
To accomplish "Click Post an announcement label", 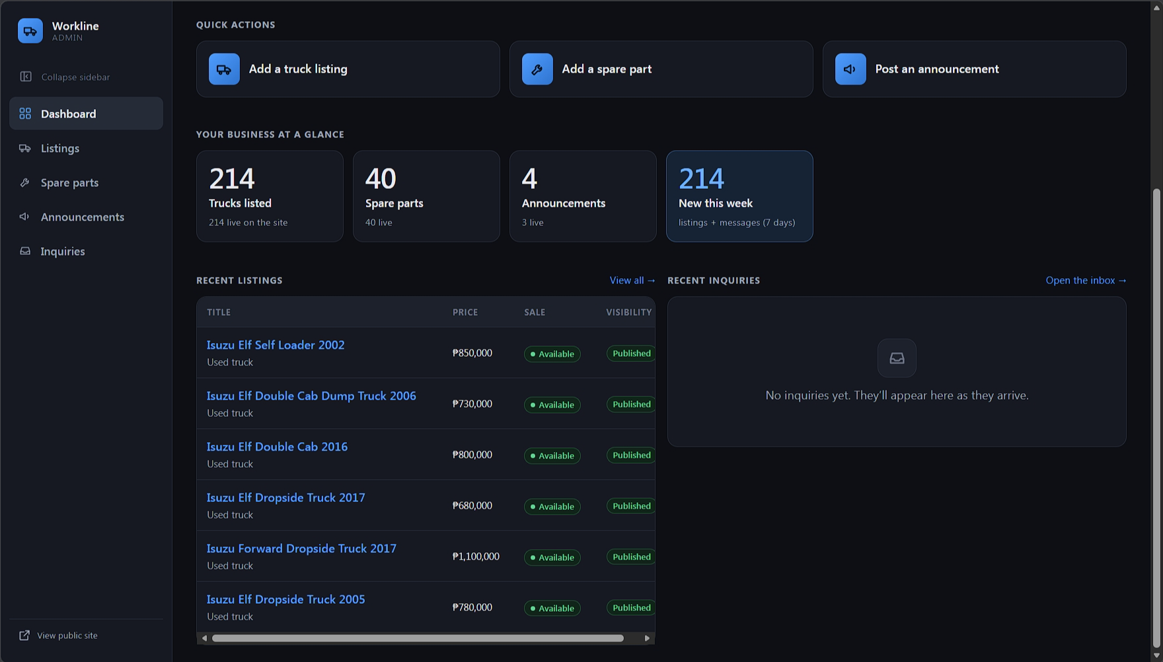I will [937, 69].
